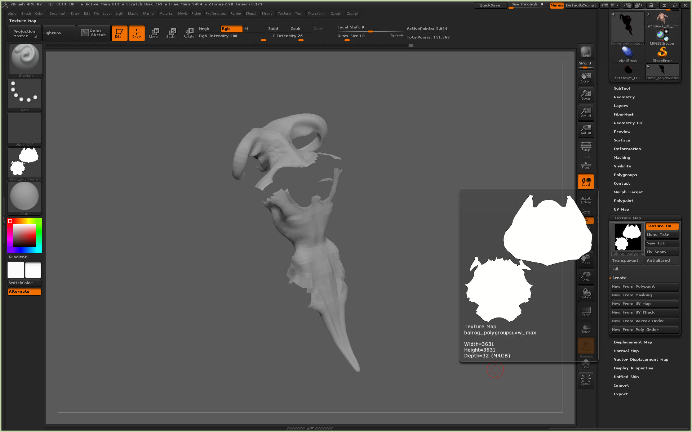Click the main color picker square
The image size is (692, 432).
pyautogui.click(x=25, y=235)
